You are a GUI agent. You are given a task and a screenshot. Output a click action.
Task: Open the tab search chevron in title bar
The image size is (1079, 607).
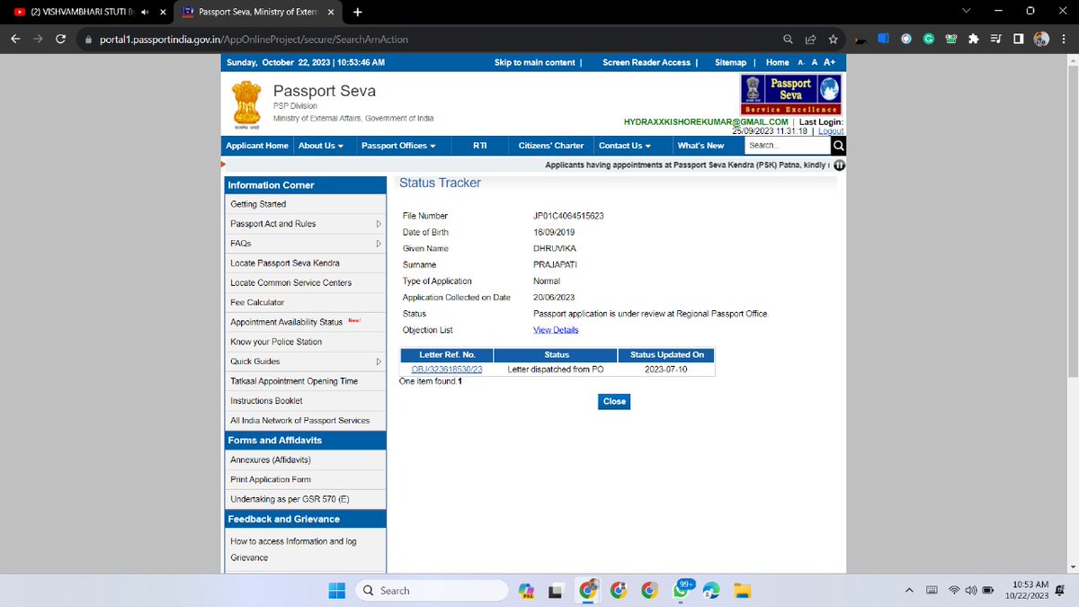pos(967,11)
